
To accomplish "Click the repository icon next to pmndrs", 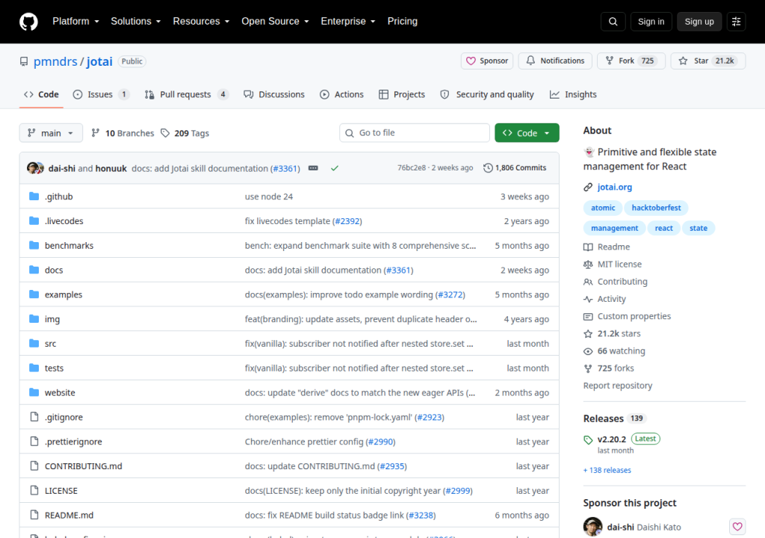I will click(x=24, y=61).
